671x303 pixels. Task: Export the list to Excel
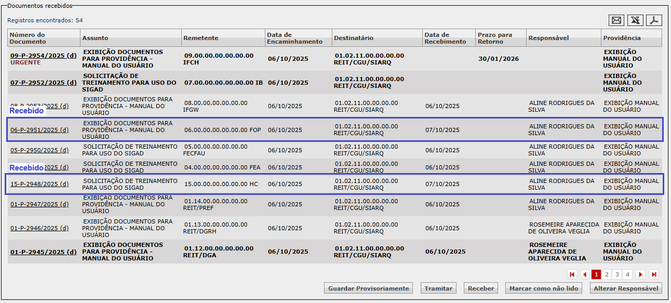[x=635, y=20]
